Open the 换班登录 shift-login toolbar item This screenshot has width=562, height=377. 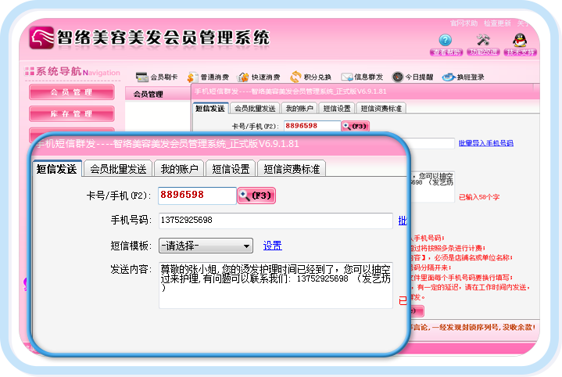[463, 77]
